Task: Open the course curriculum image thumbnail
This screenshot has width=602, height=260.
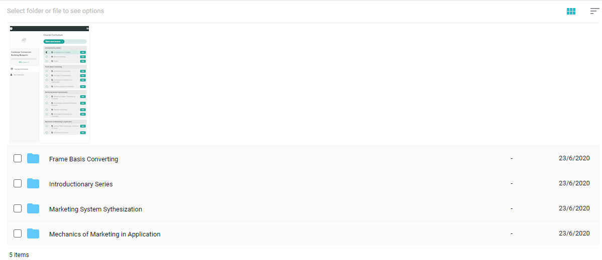Action: click(49, 85)
